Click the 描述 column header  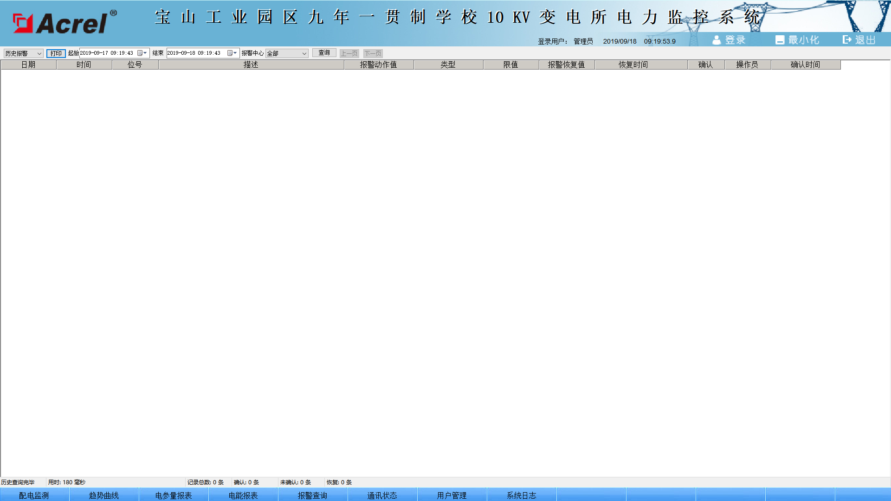[x=251, y=65]
